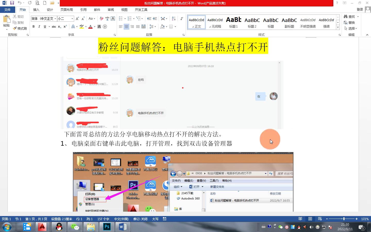
Task: Expand the full Styles gallery
Action: click(x=338, y=27)
